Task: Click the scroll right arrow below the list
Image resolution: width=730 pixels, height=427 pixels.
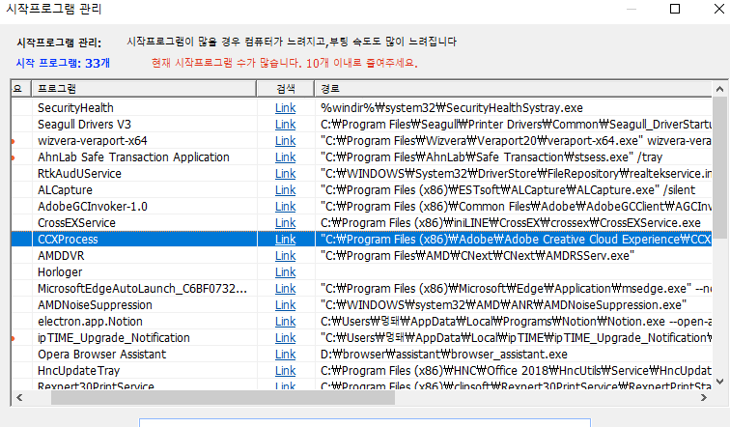Action: [x=704, y=398]
